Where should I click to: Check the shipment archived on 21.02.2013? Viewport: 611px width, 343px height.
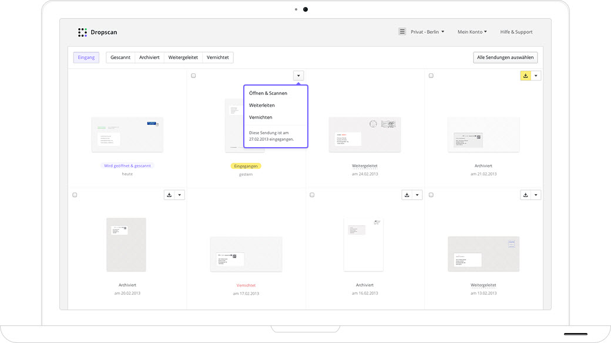tap(431, 75)
